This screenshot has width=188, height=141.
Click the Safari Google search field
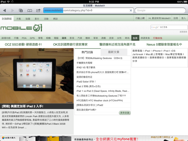pos(160,11)
